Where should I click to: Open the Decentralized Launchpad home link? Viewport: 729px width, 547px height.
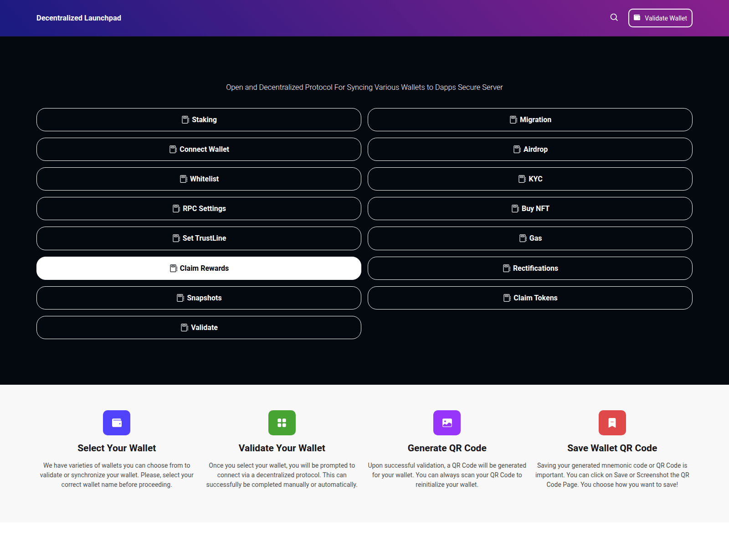79,18
